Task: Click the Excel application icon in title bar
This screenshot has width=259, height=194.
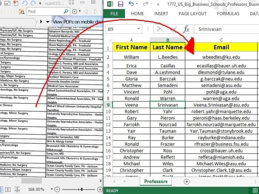Action: 110,4
